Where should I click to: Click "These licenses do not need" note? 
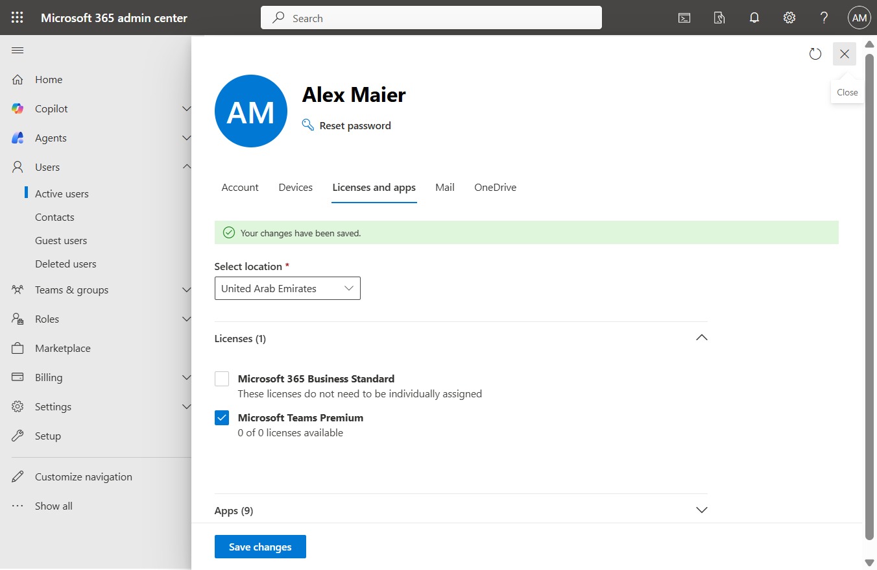[360, 393]
